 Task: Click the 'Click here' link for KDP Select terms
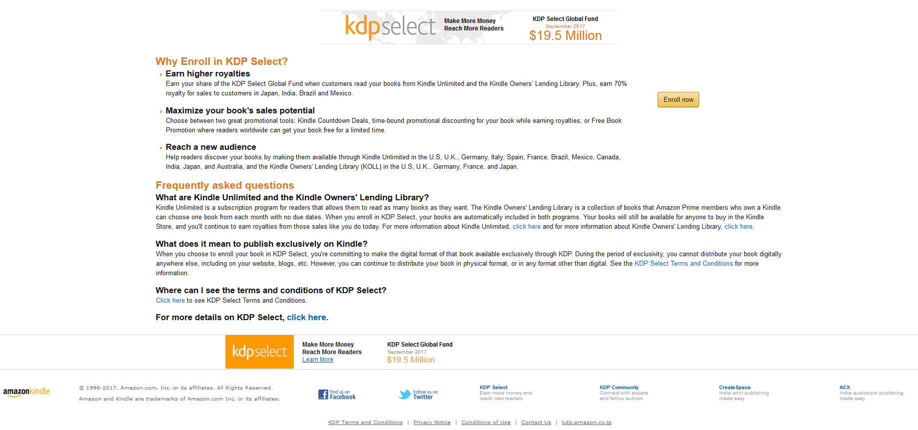[x=170, y=301]
